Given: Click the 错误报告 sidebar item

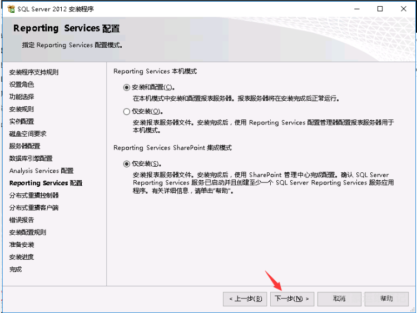Looking at the screenshot, I should pos(22,220).
